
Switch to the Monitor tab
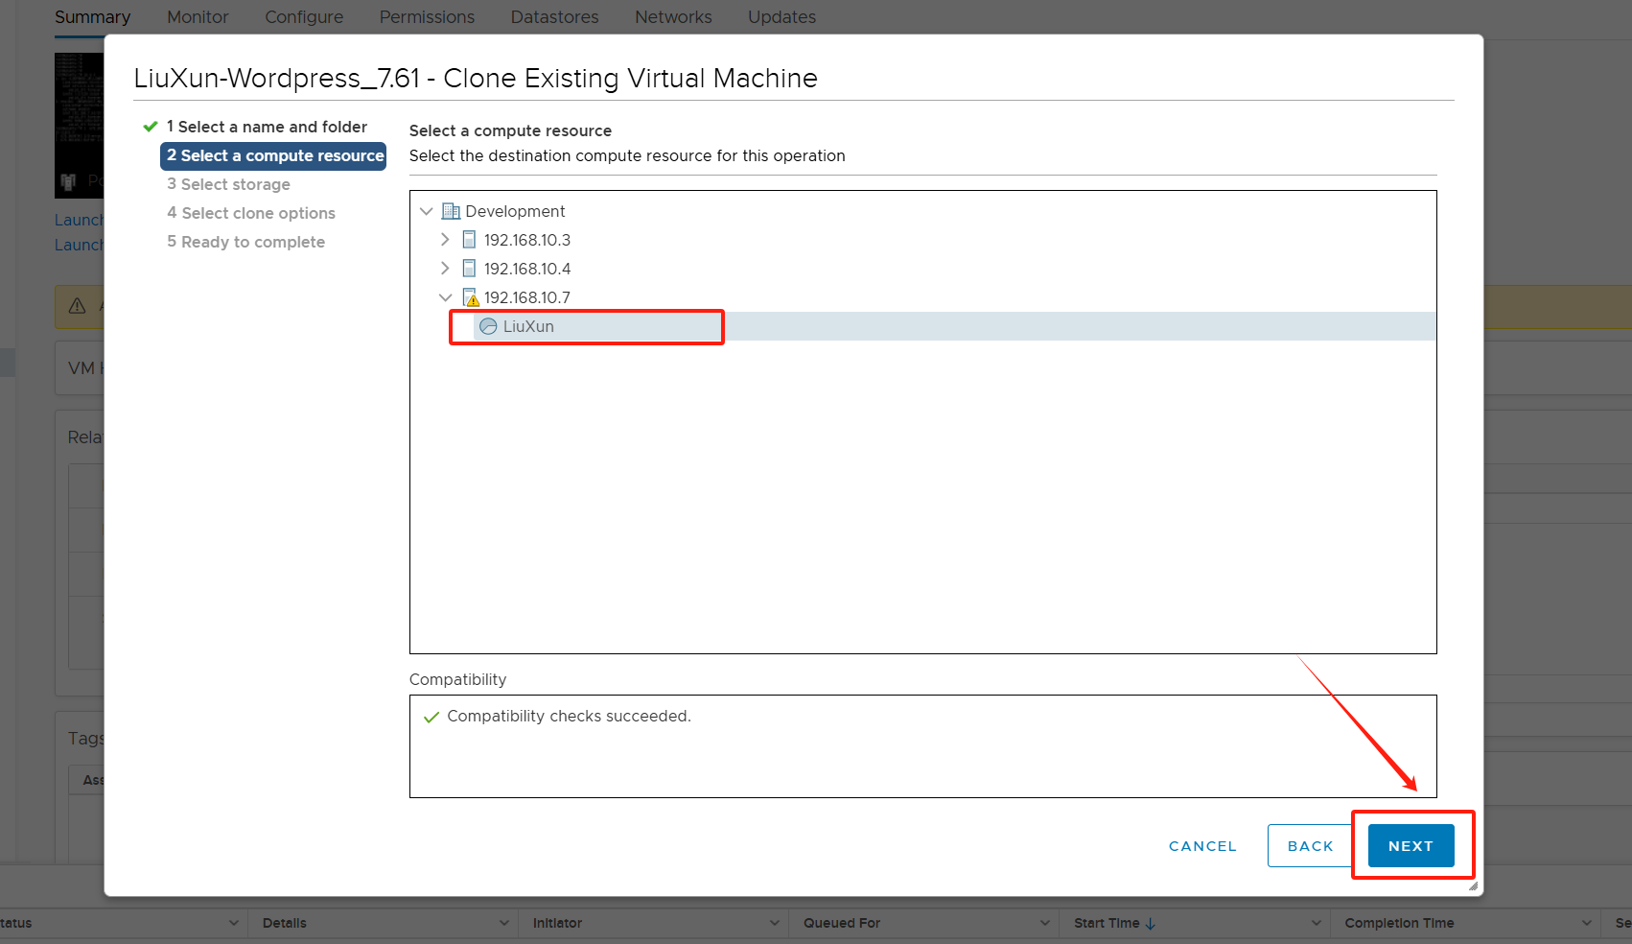198,17
